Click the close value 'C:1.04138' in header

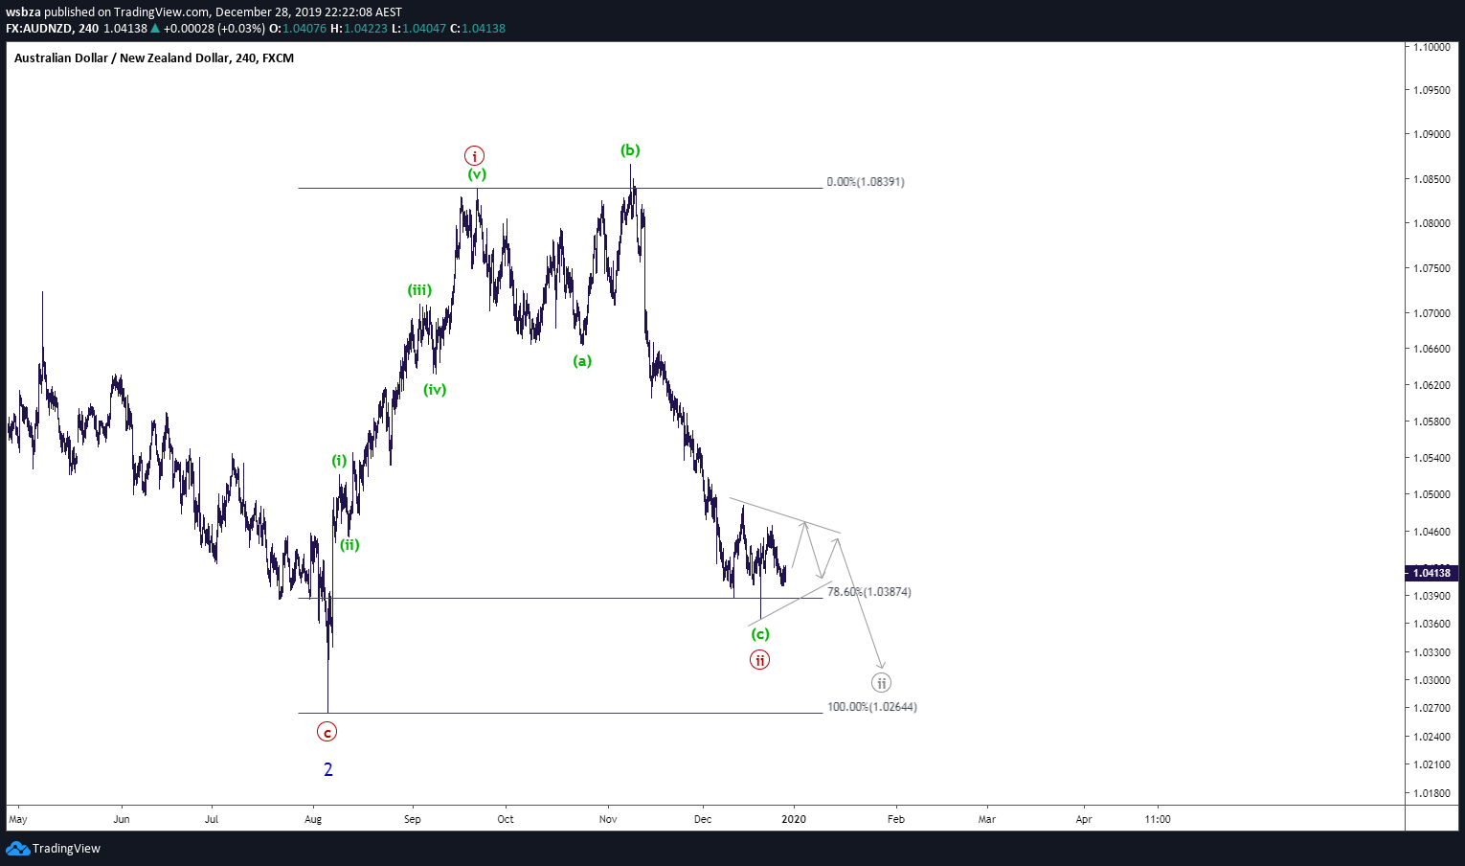(x=478, y=29)
